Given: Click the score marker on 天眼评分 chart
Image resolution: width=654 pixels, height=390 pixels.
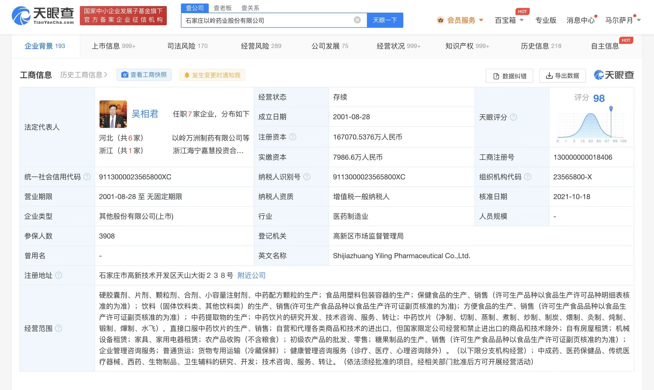Looking at the screenshot, I should pos(611,108).
